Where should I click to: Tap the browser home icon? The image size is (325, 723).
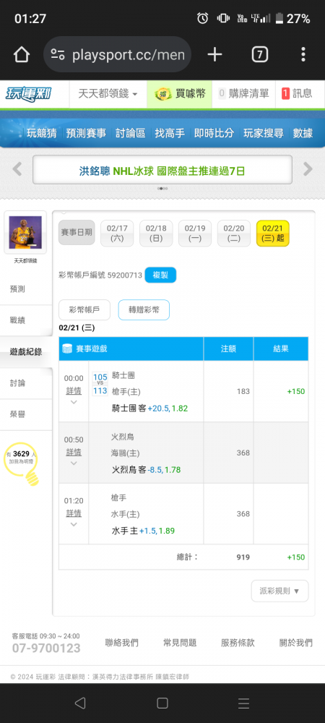pos(22,56)
